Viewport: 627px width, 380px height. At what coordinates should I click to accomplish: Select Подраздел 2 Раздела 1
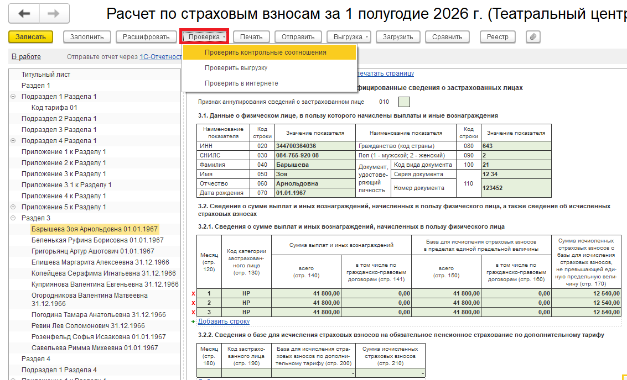[x=59, y=119]
